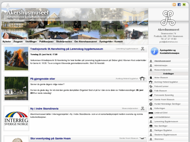This screenshot has height=142, width=190.
Task: Click the small knot logo at top left
Action: coord(8,5)
